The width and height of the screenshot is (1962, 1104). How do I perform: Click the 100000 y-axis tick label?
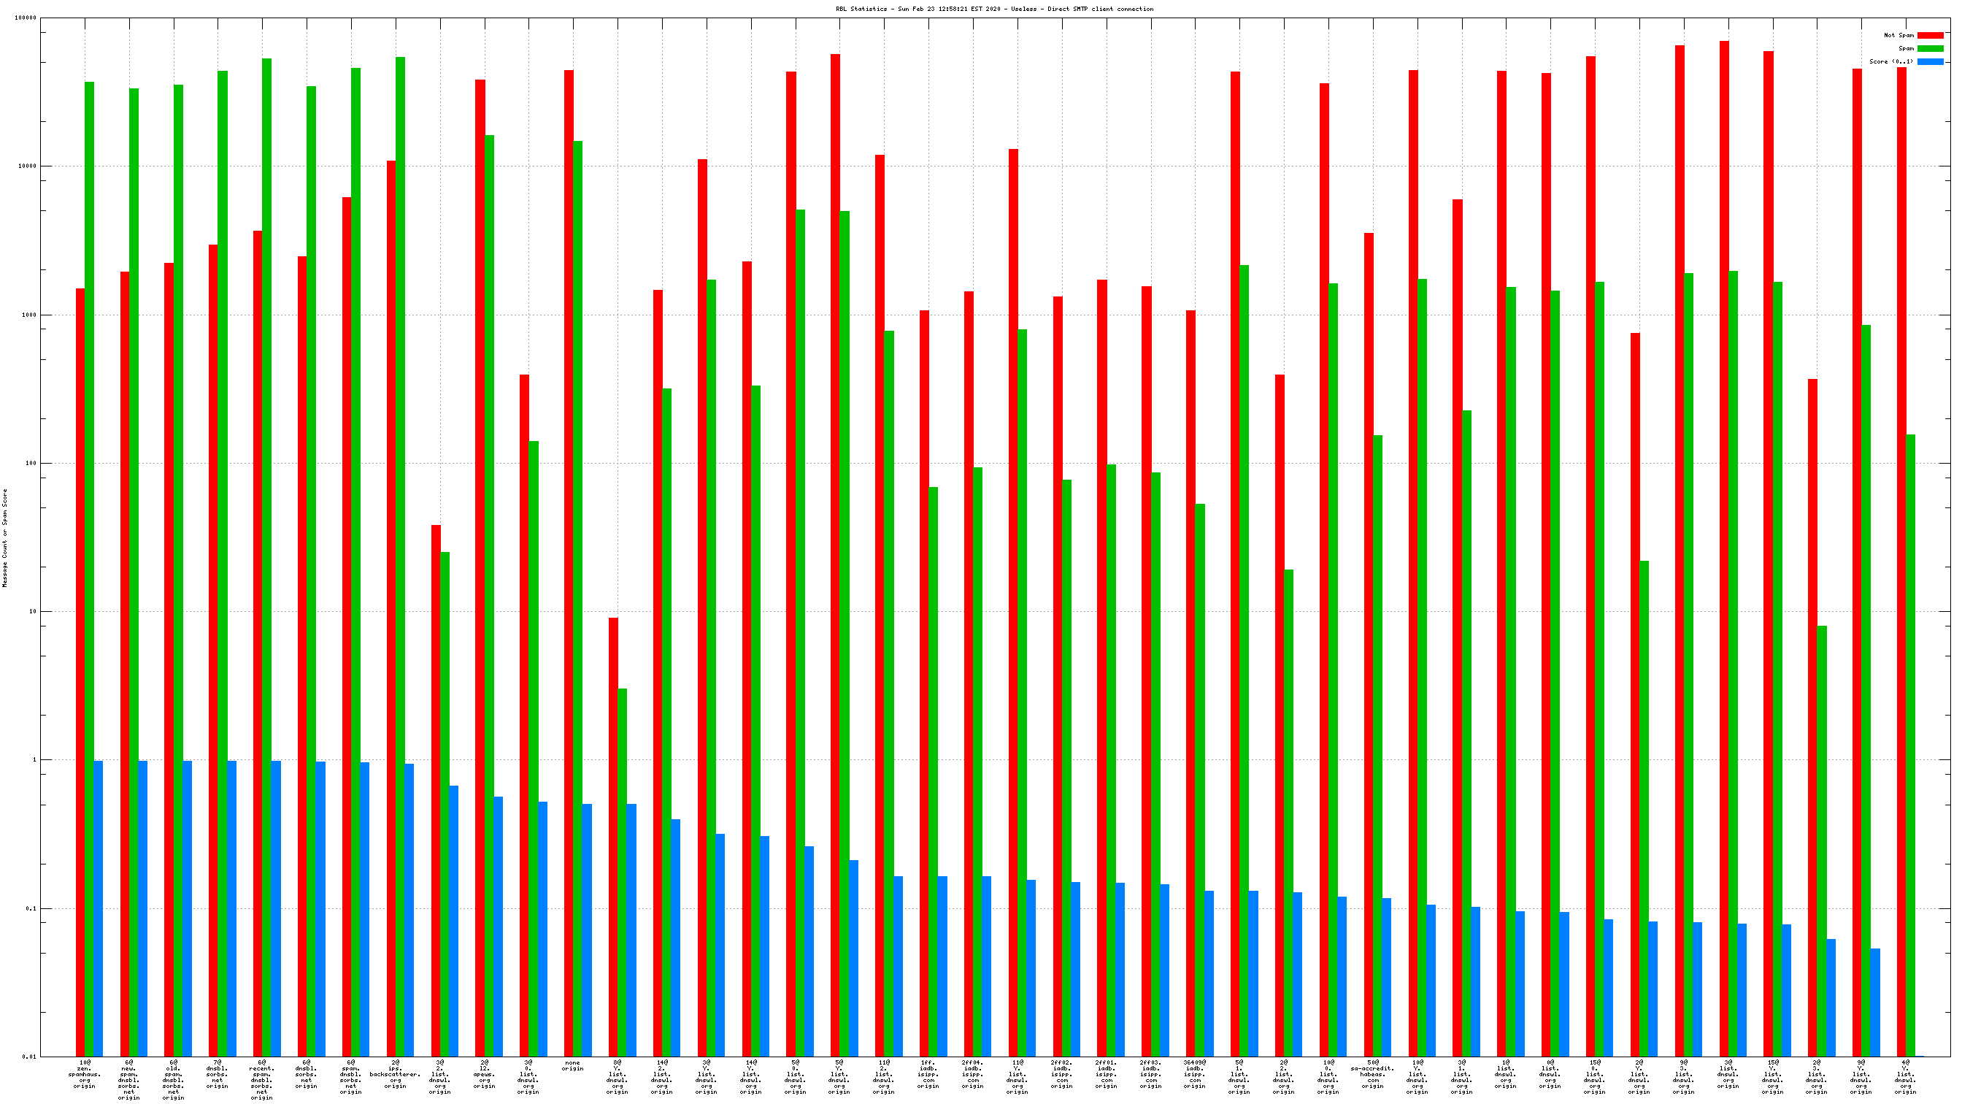(x=25, y=18)
